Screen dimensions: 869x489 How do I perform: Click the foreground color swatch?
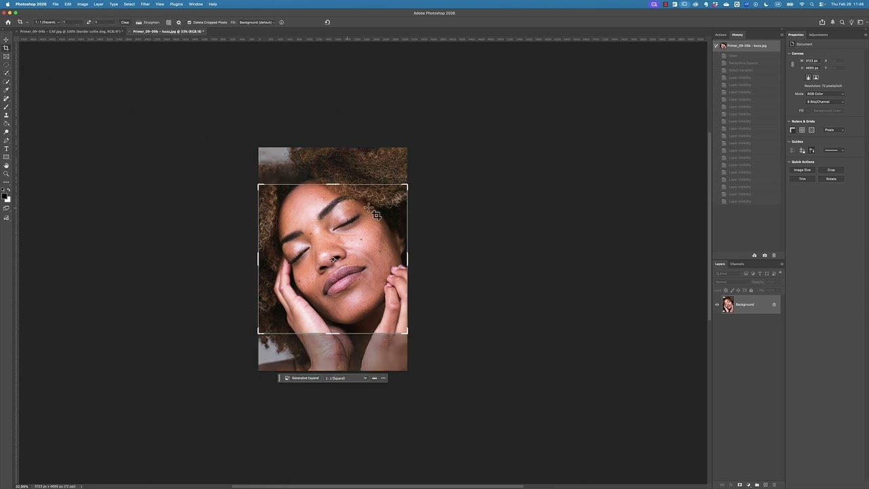click(5, 196)
